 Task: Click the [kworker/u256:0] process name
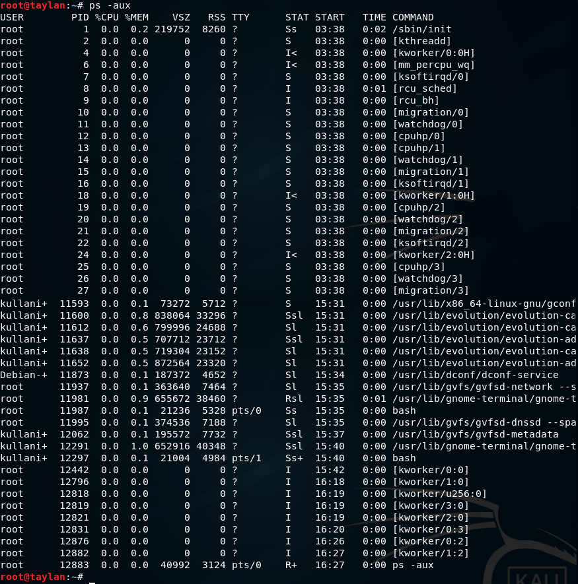click(440, 494)
